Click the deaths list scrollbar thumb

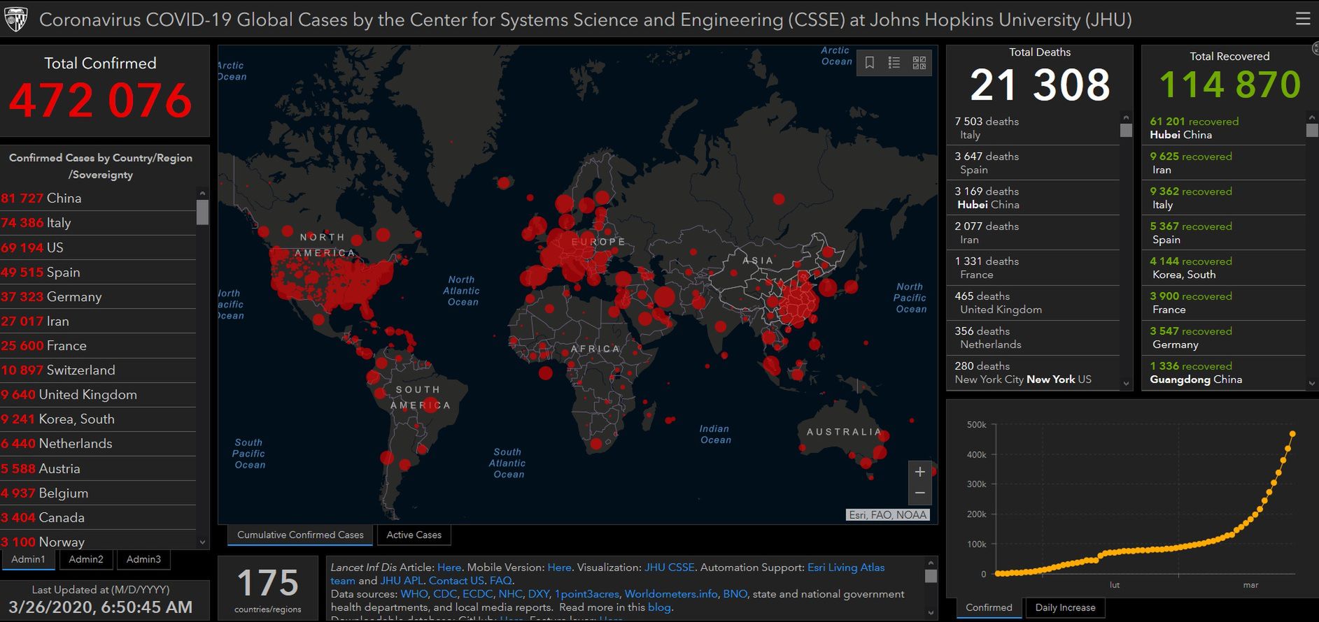[1126, 130]
